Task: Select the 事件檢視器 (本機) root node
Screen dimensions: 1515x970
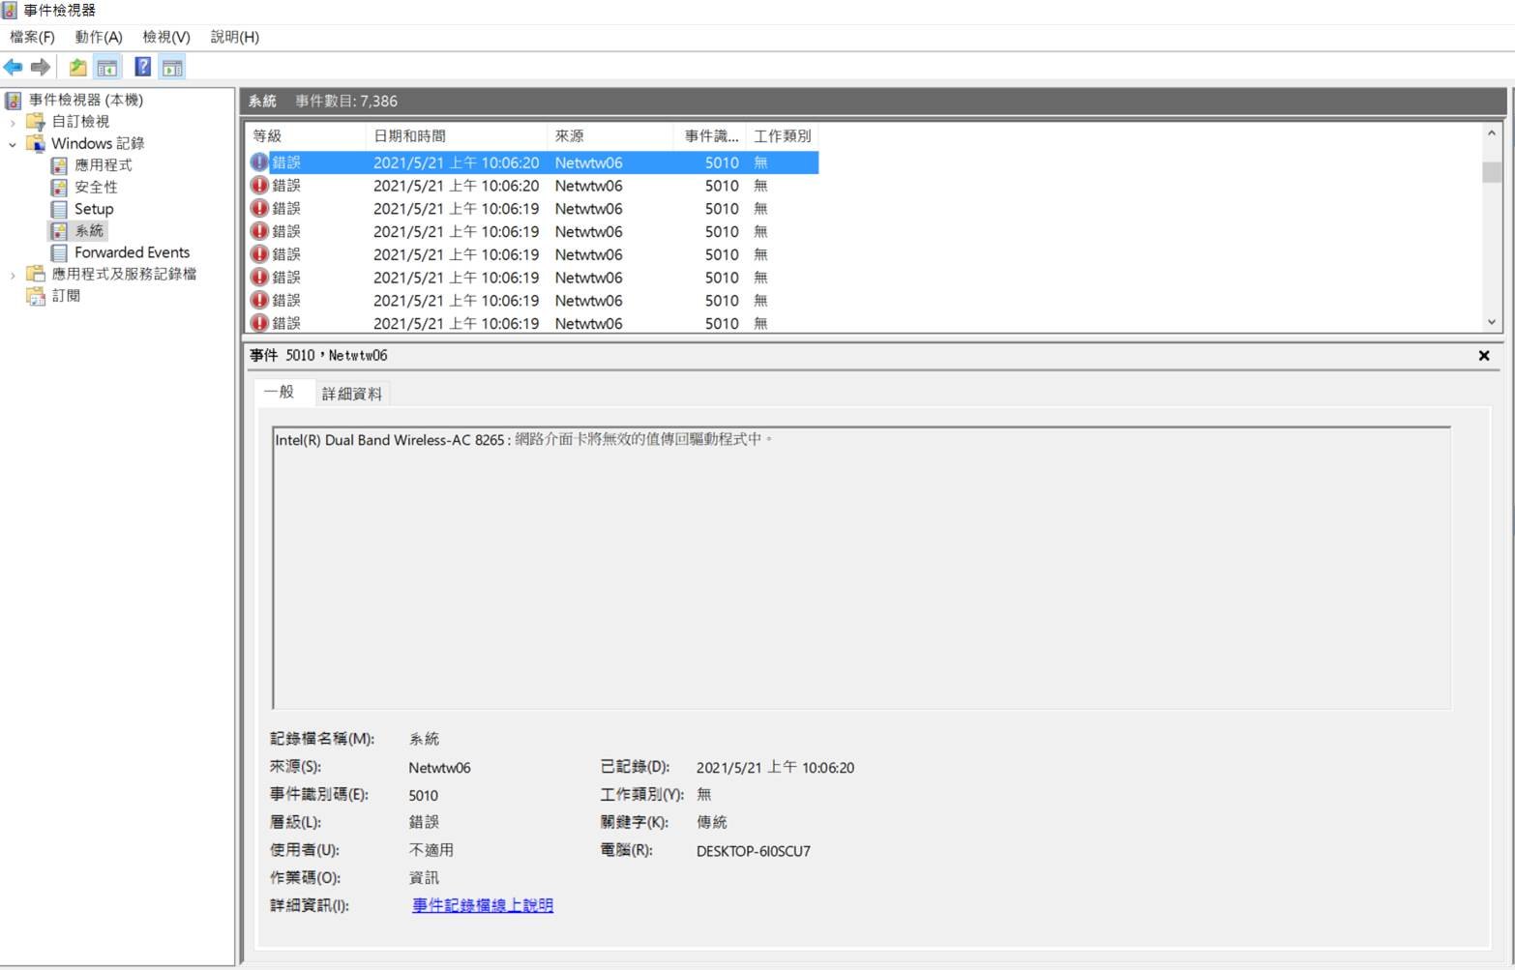Action: pos(85,100)
